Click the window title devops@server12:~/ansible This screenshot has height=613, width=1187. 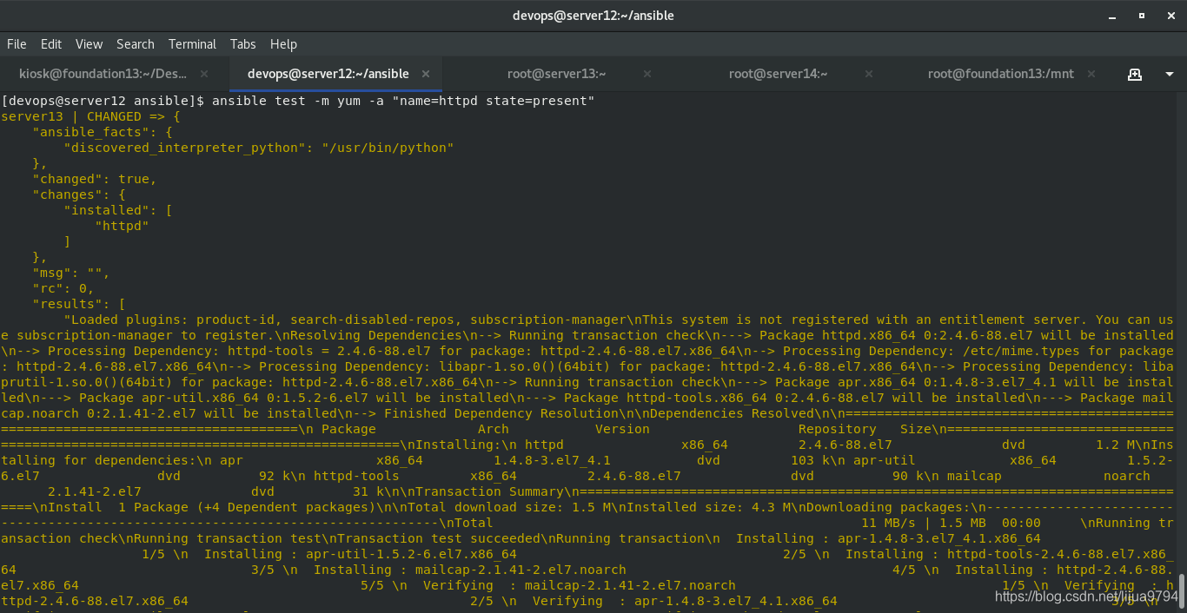[593, 16]
